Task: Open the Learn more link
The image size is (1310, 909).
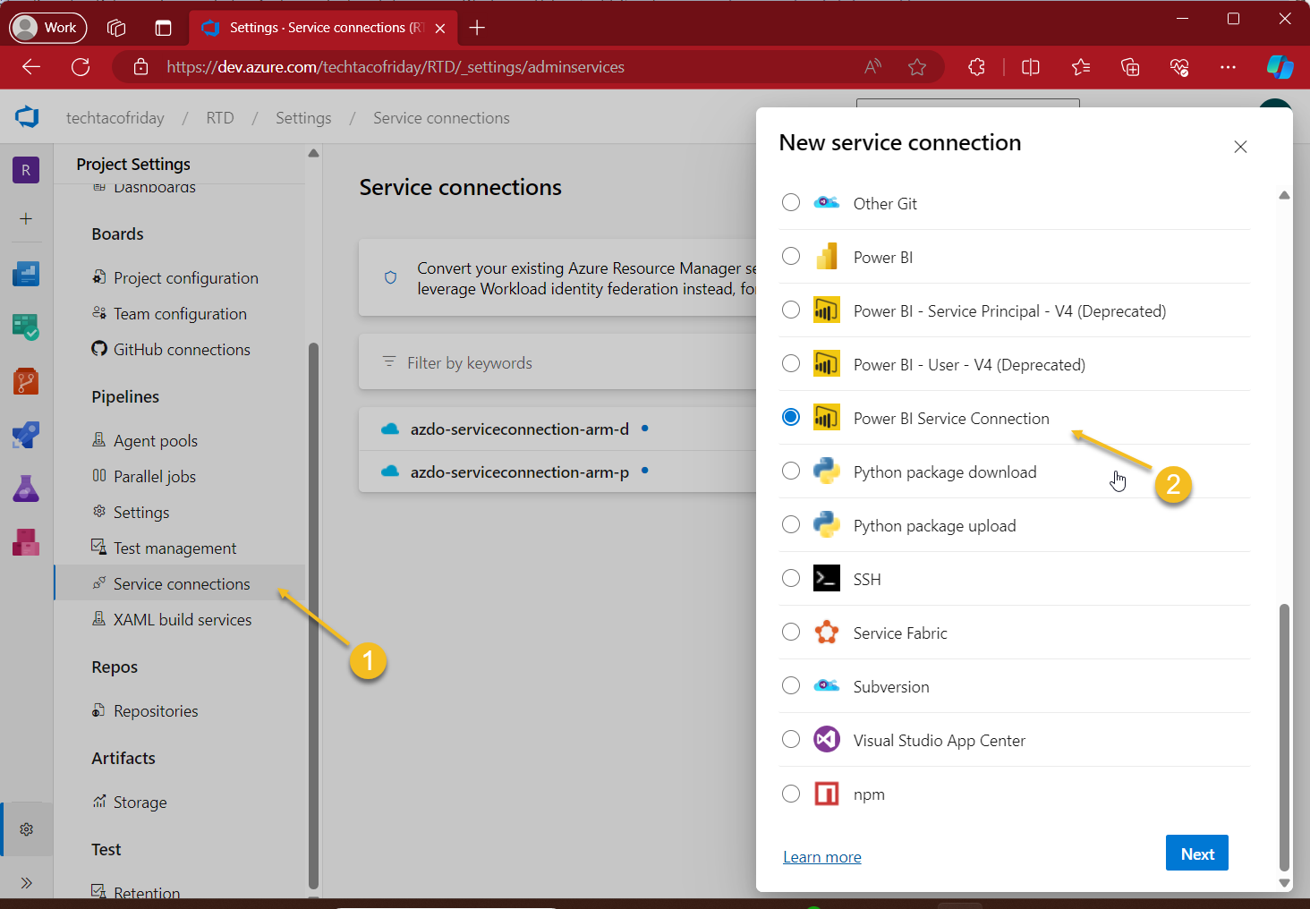Action: pos(821,856)
